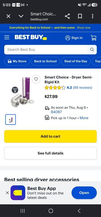Select the Back to School tab
Screen dimensions: 101x217
click(x=45, y=61)
